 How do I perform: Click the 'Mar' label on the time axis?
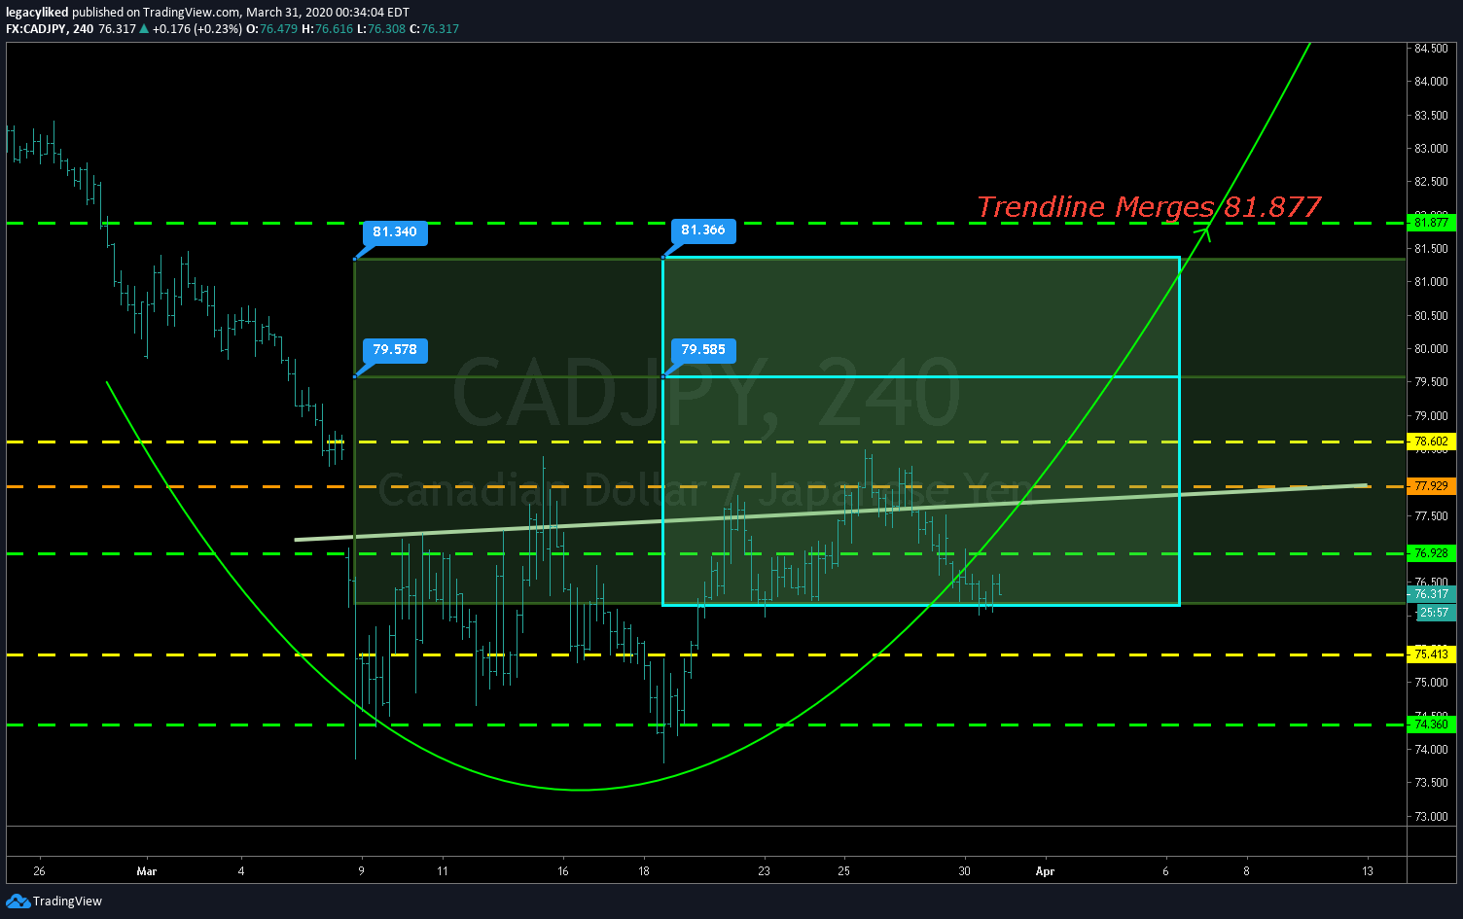tap(146, 871)
